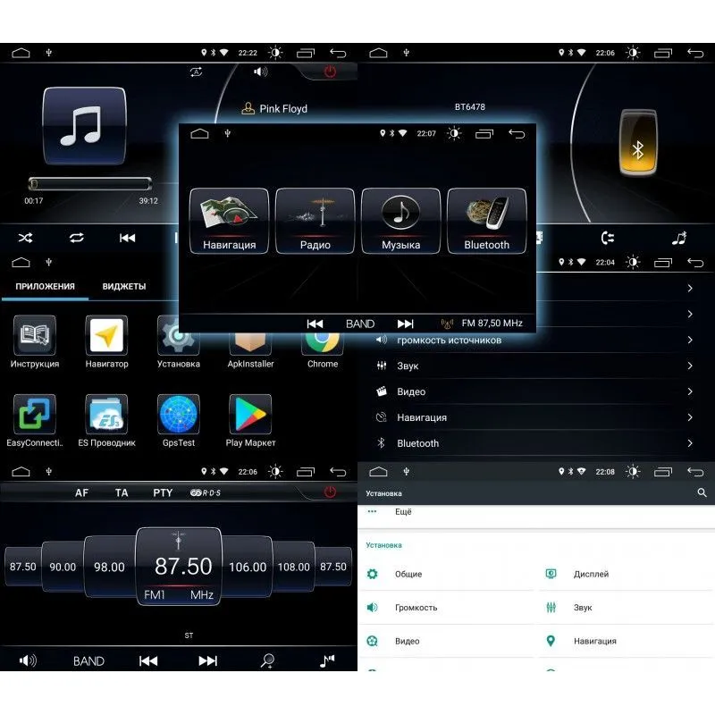Open Дисплей in settings list
The width and height of the screenshot is (715, 715).
click(x=590, y=574)
